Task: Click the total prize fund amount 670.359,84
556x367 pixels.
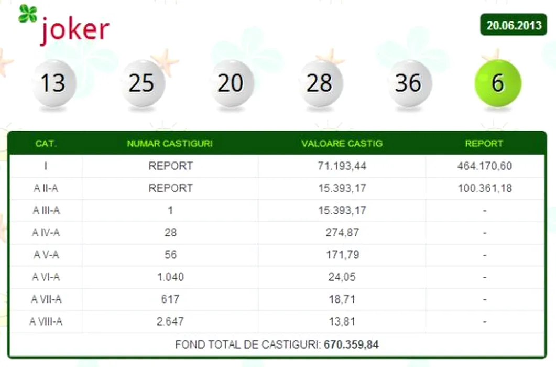Action: pos(351,345)
